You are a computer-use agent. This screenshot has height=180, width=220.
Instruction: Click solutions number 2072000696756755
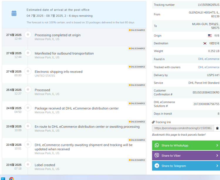click(x=206, y=104)
